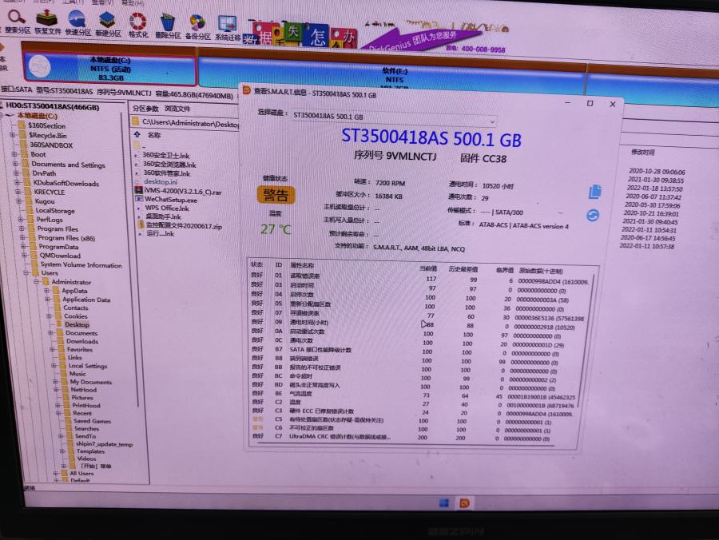Screen dimensions: 719x540
Task: Click the modified date 2020-10-28 09:06:06
Action: [x=657, y=172]
